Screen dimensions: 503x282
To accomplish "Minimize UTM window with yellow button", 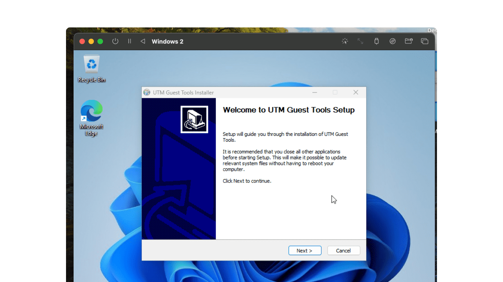I will tap(91, 42).
